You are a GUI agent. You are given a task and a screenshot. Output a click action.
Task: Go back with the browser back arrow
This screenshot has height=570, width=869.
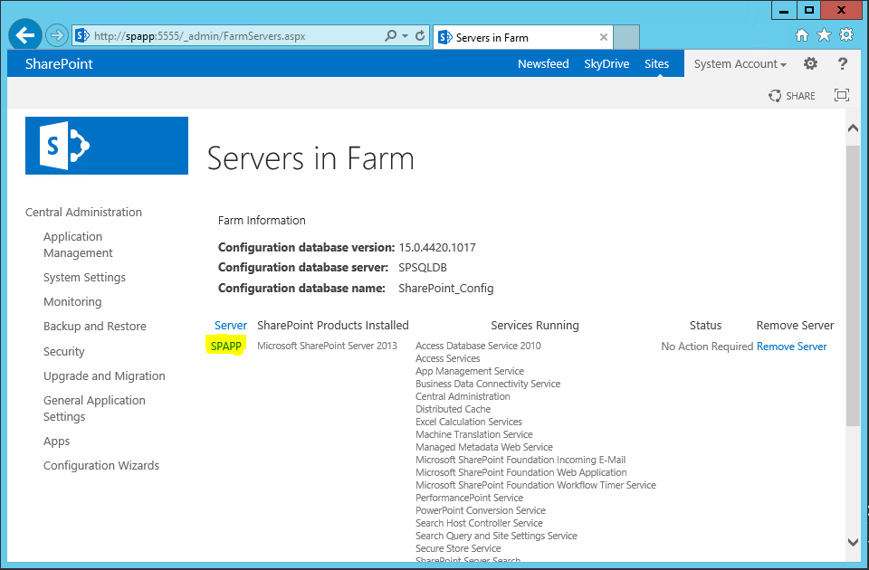(x=25, y=35)
